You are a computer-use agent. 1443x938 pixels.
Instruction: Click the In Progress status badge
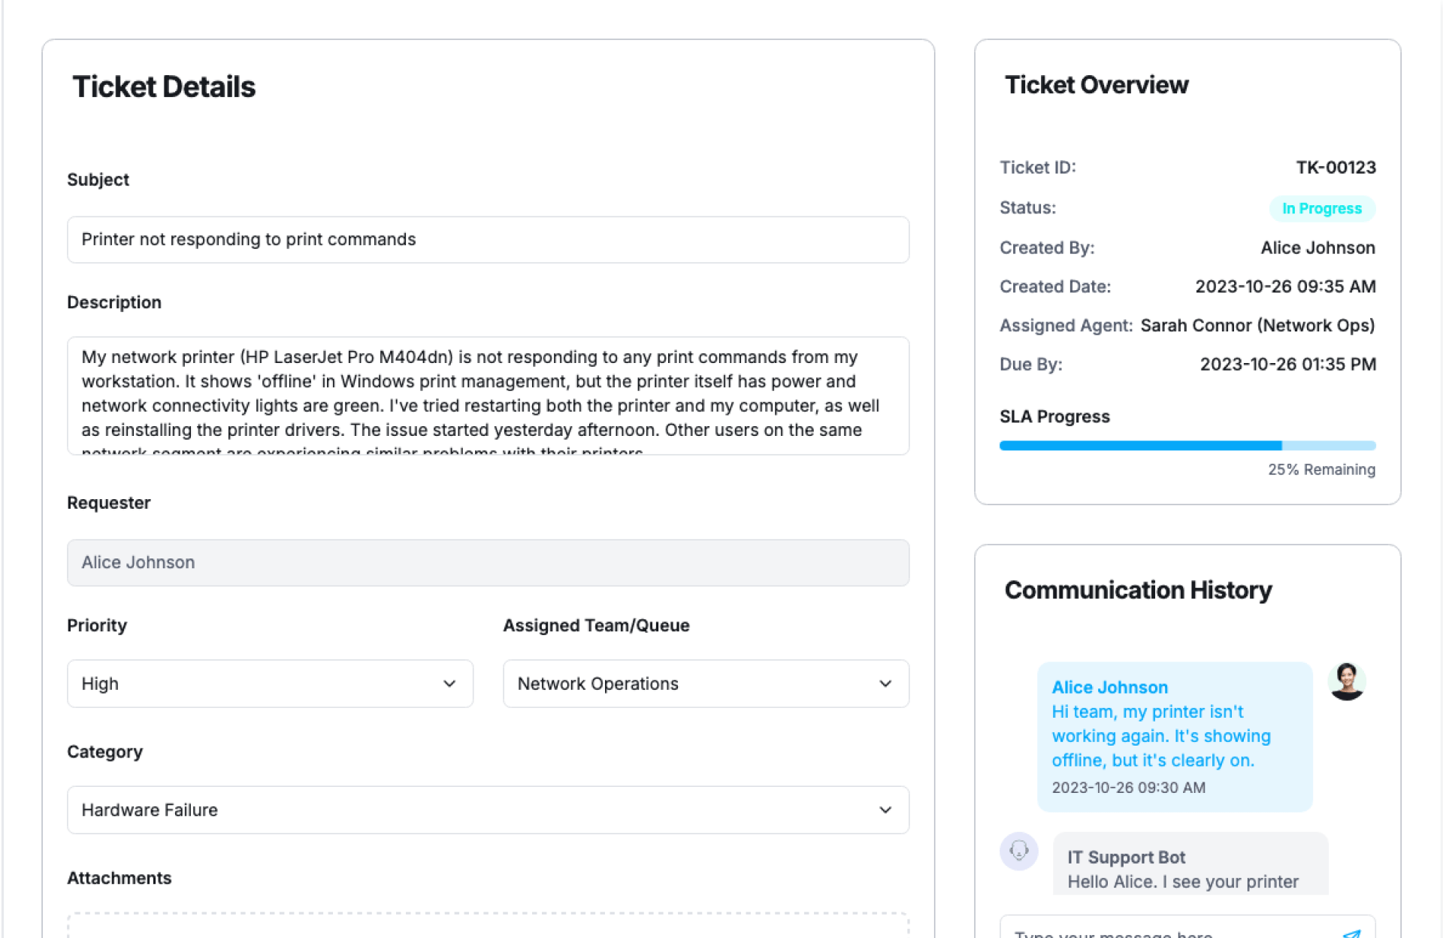[1321, 208]
